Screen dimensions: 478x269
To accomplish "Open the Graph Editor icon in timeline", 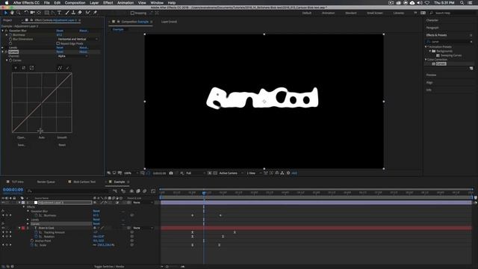I will 152,191.
